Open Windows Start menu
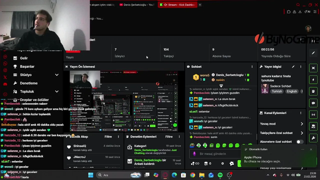 pos(90,175)
